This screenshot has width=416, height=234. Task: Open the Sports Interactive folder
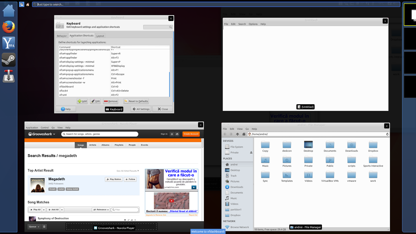tap(373, 162)
